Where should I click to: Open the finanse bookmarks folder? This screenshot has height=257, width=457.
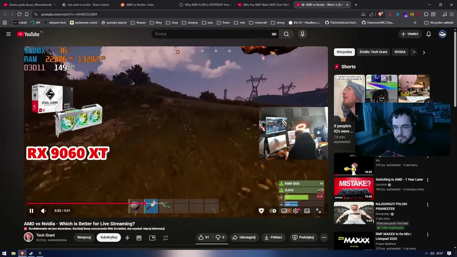point(138,22)
